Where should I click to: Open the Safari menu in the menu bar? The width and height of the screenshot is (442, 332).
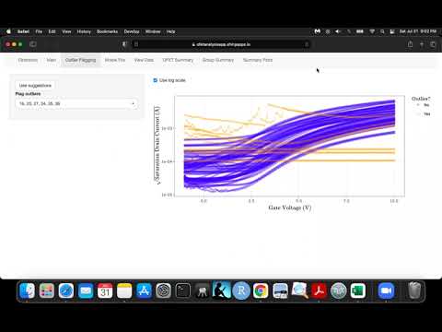23,31
